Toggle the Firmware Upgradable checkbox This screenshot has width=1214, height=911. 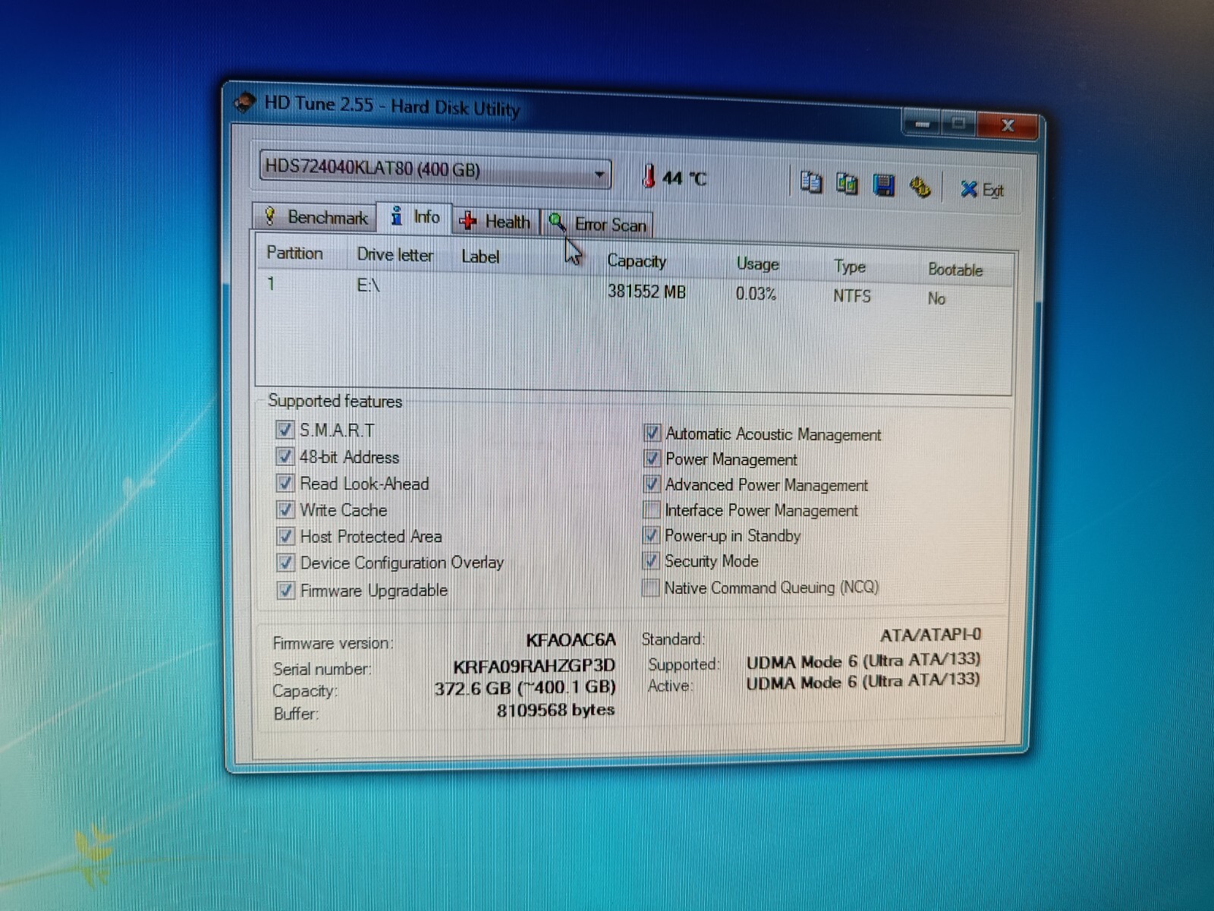tap(286, 590)
